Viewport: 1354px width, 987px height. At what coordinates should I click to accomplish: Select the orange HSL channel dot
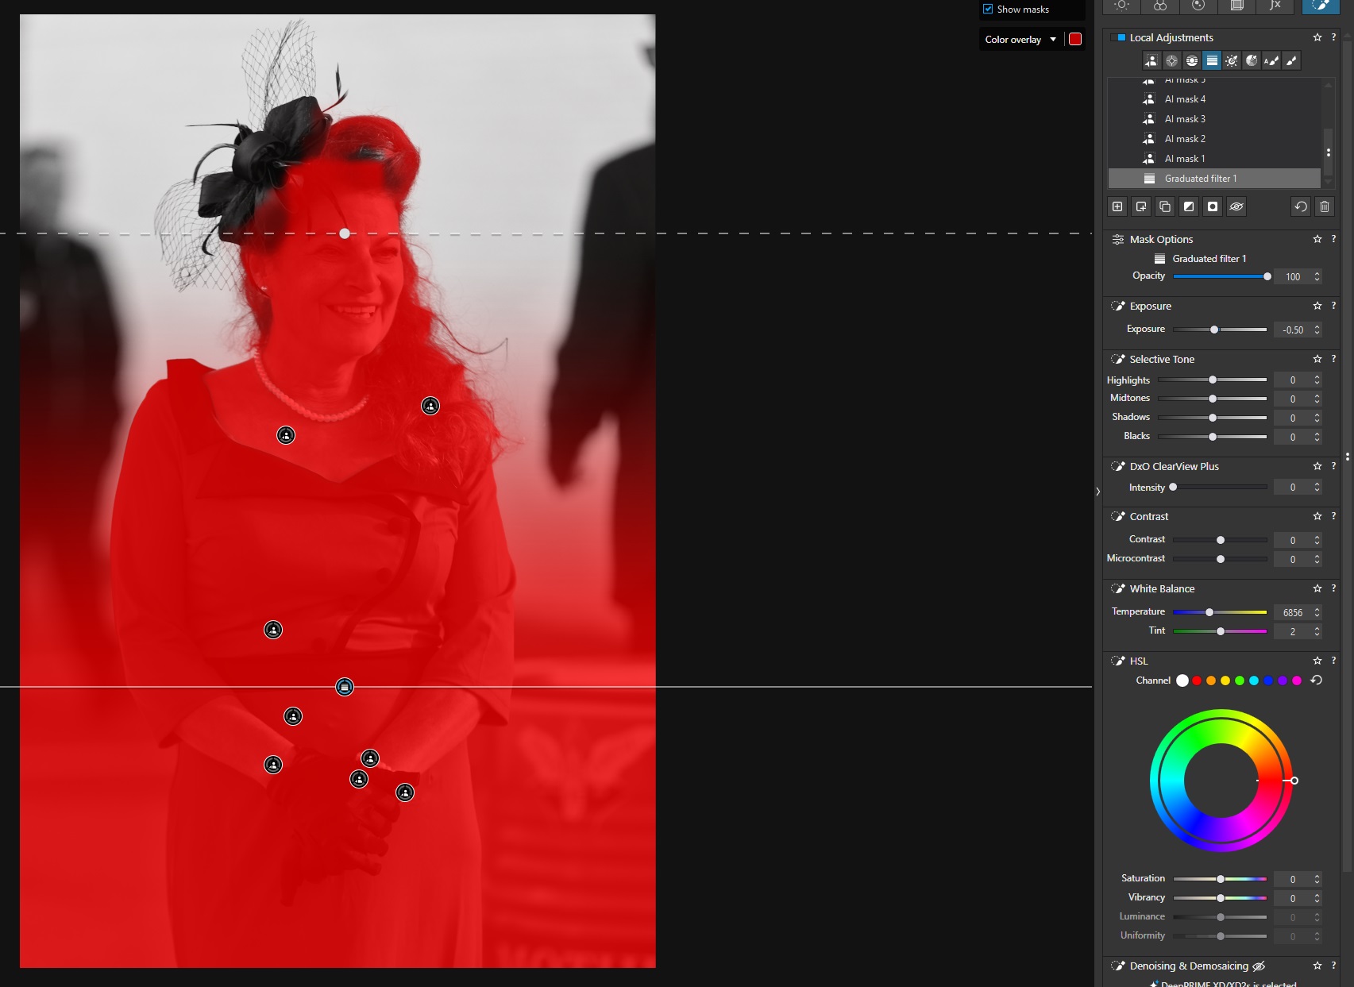[1211, 680]
